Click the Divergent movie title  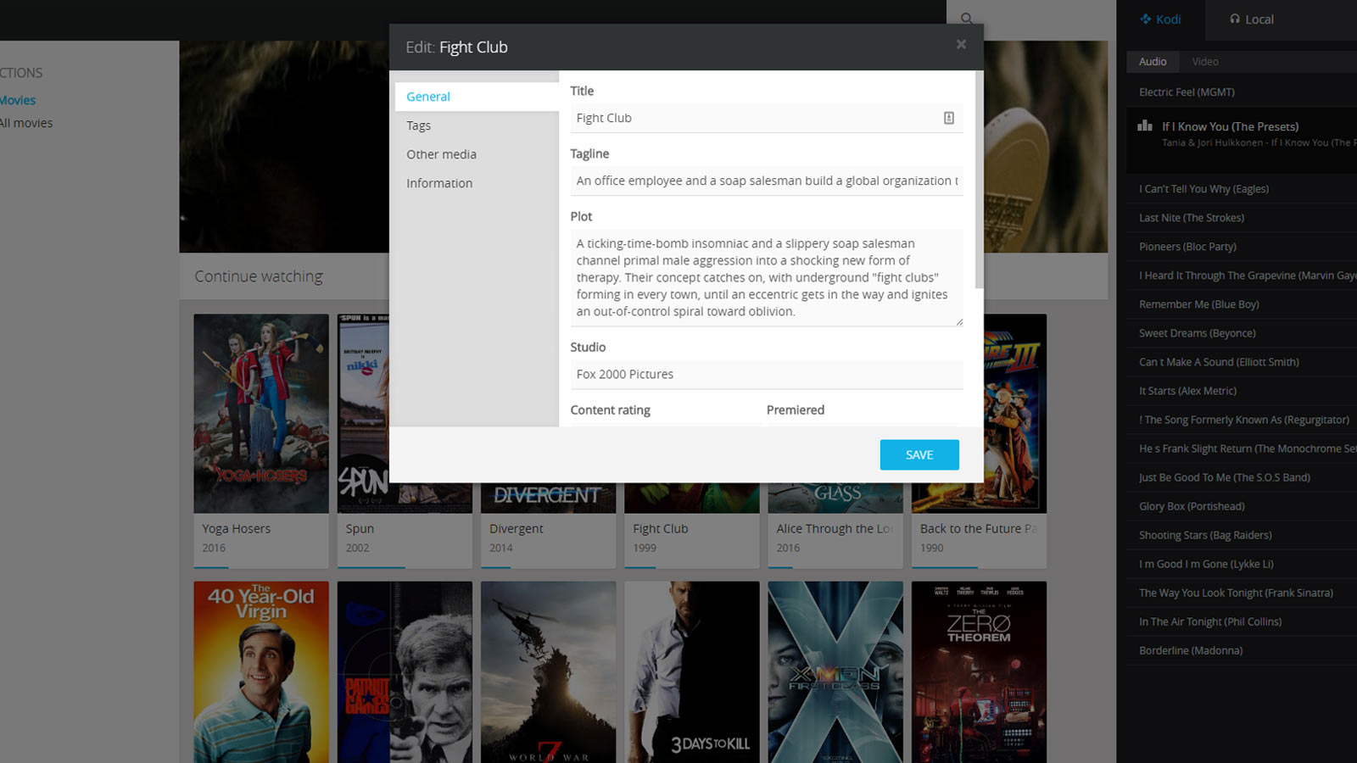coord(517,528)
